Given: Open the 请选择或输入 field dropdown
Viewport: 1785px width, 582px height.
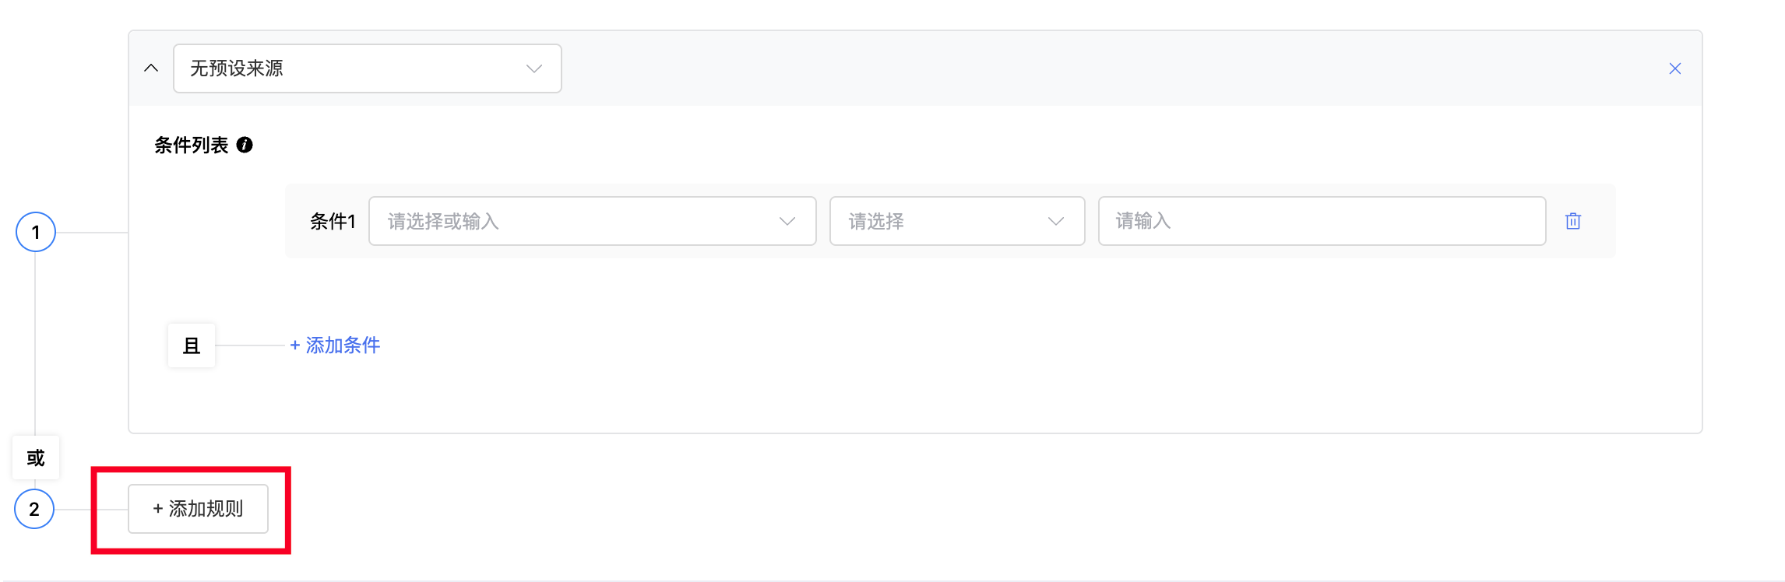Looking at the screenshot, I should [x=576, y=221].
